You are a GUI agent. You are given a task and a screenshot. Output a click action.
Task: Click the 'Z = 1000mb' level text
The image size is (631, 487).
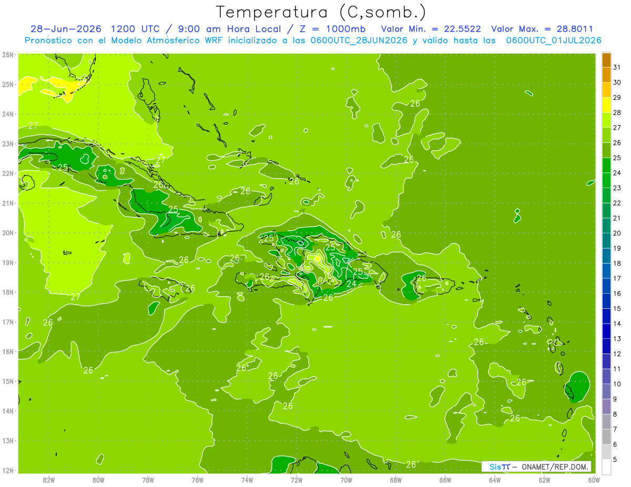332,29
